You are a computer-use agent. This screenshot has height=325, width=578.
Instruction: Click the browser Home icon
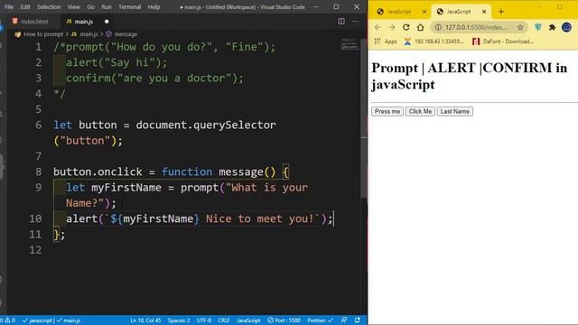[420, 27]
